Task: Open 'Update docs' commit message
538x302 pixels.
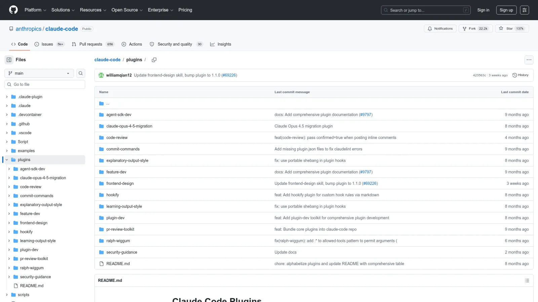Action: click(285, 252)
